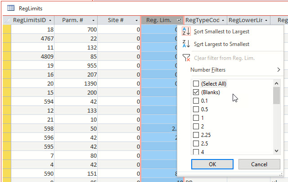This screenshot has width=288, height=182.
Task: Select the row selector for record 18
Action: tap(7, 29)
